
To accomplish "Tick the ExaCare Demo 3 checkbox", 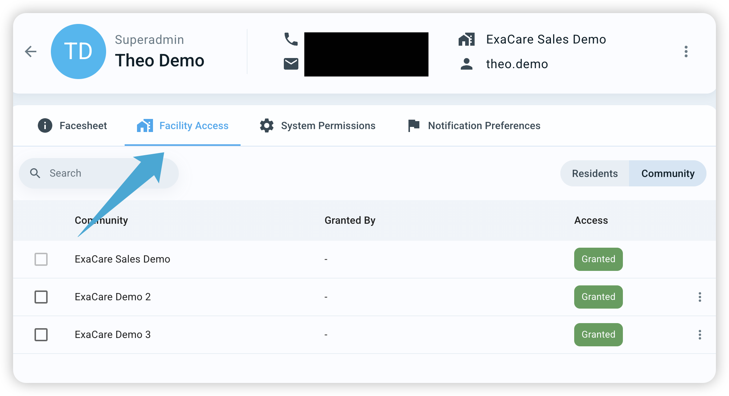I will point(41,335).
